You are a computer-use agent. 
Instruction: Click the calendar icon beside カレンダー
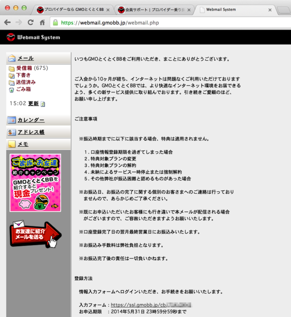[x=12, y=120]
